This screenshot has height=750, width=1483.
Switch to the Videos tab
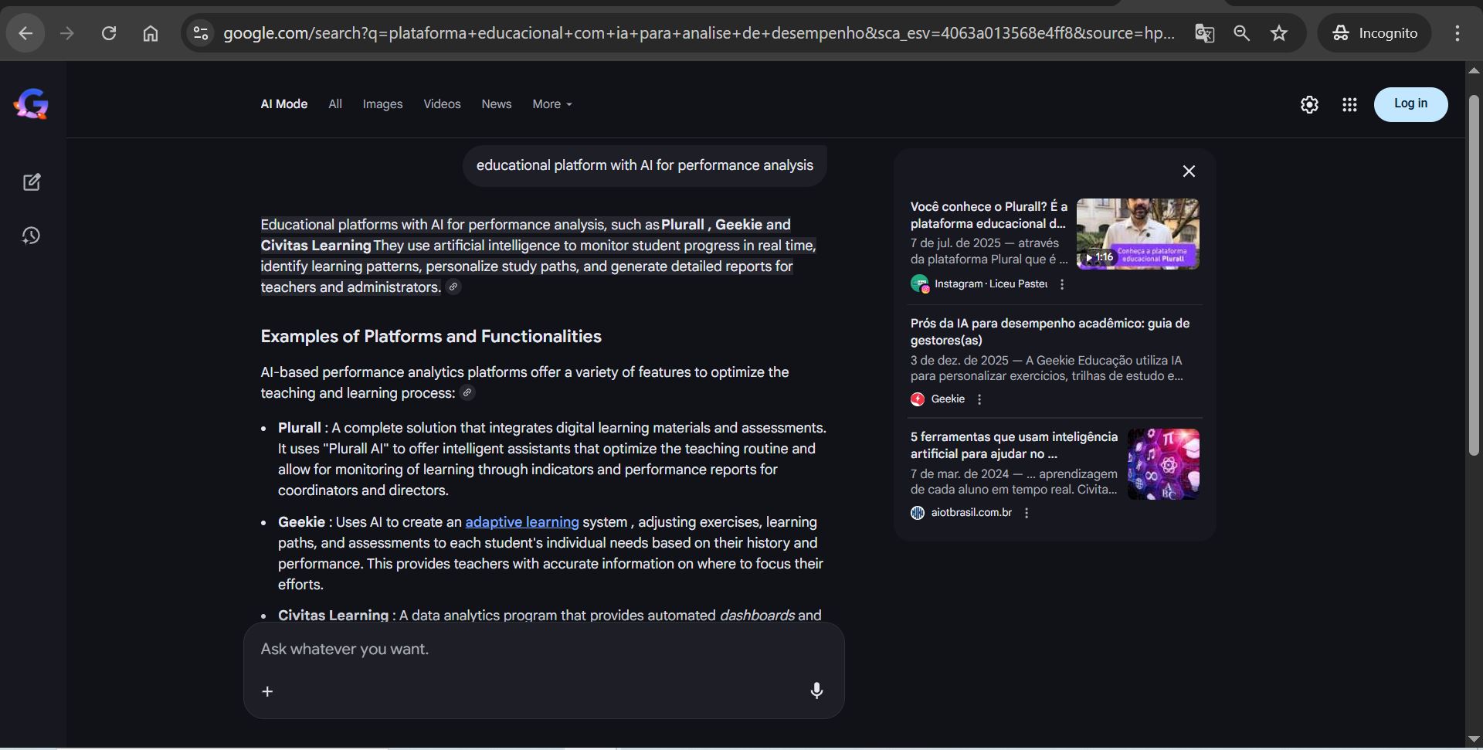442,104
